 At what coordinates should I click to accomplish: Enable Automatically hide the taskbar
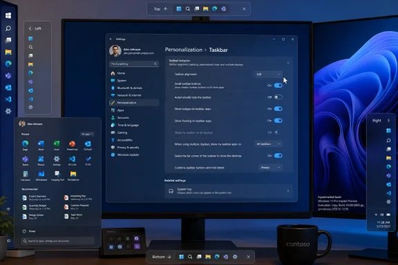point(278,97)
